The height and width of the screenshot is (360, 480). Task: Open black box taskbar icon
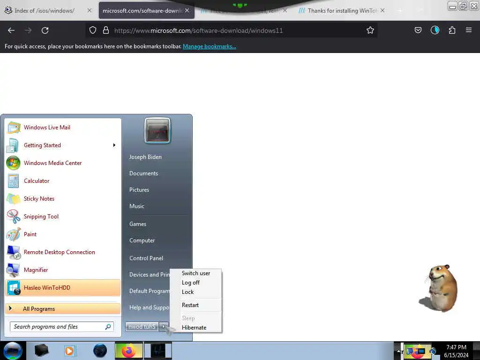(x=41, y=351)
